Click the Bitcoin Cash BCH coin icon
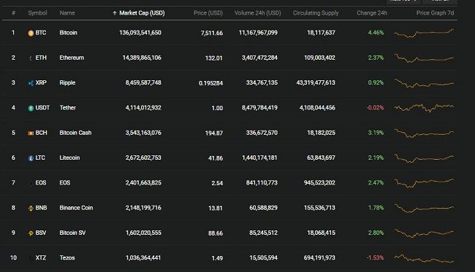475x272 pixels. coord(31,133)
